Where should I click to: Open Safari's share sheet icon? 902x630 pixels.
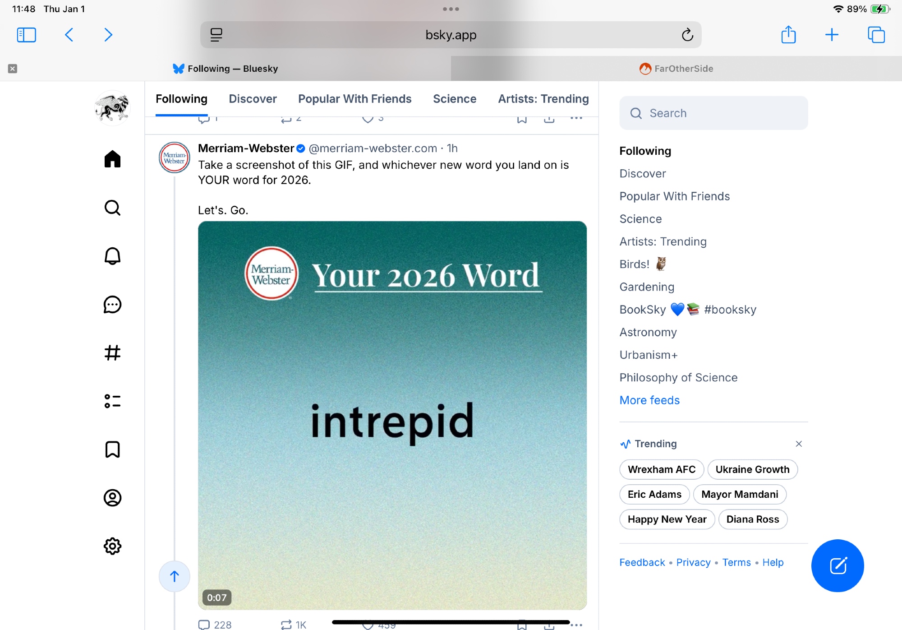click(x=788, y=35)
